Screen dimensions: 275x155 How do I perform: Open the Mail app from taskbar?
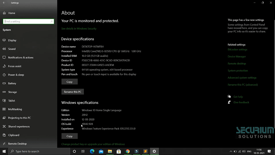tap(101, 151)
